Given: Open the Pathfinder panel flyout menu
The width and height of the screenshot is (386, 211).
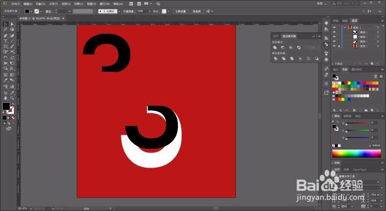Looking at the screenshot, I should click(x=319, y=36).
